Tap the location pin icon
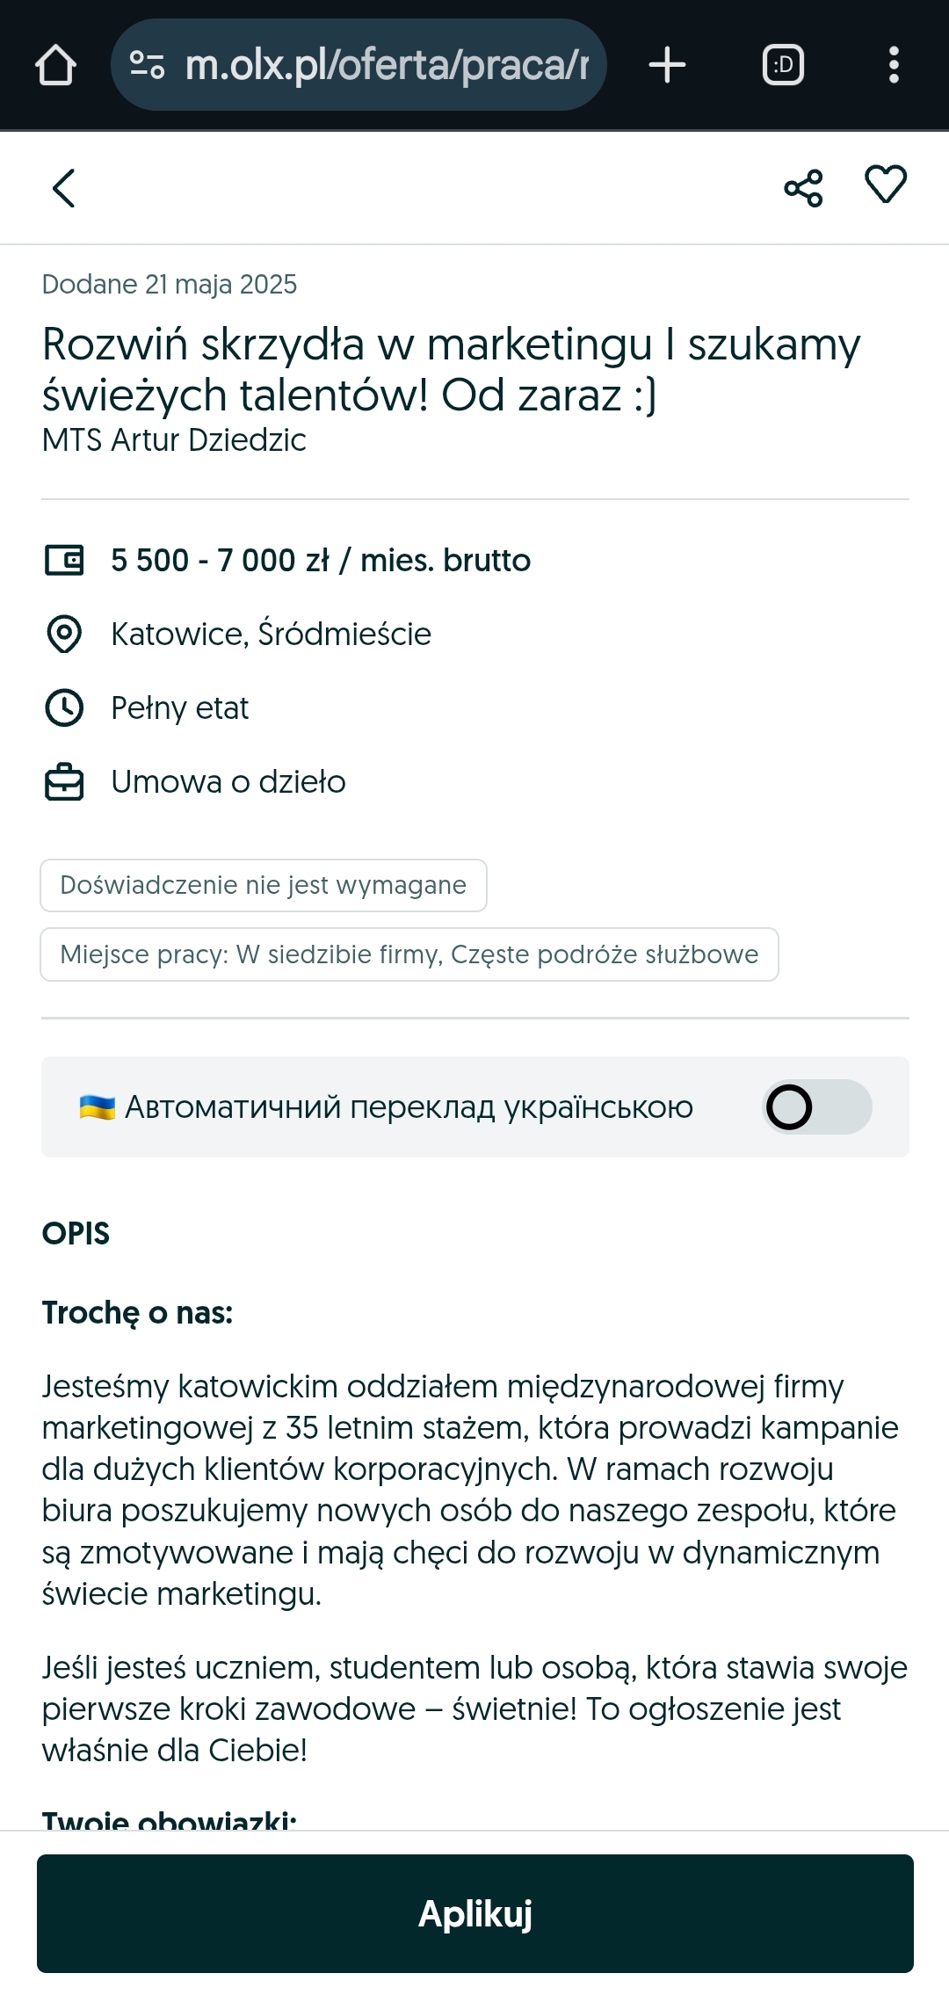The image size is (949, 1995). click(x=64, y=634)
